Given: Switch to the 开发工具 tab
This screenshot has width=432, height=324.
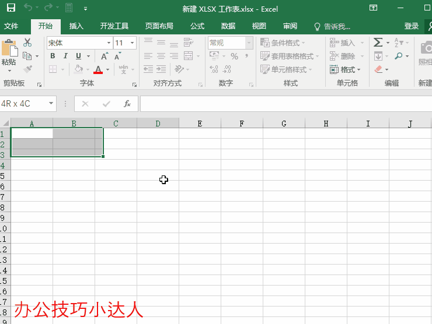Looking at the screenshot, I should (114, 26).
